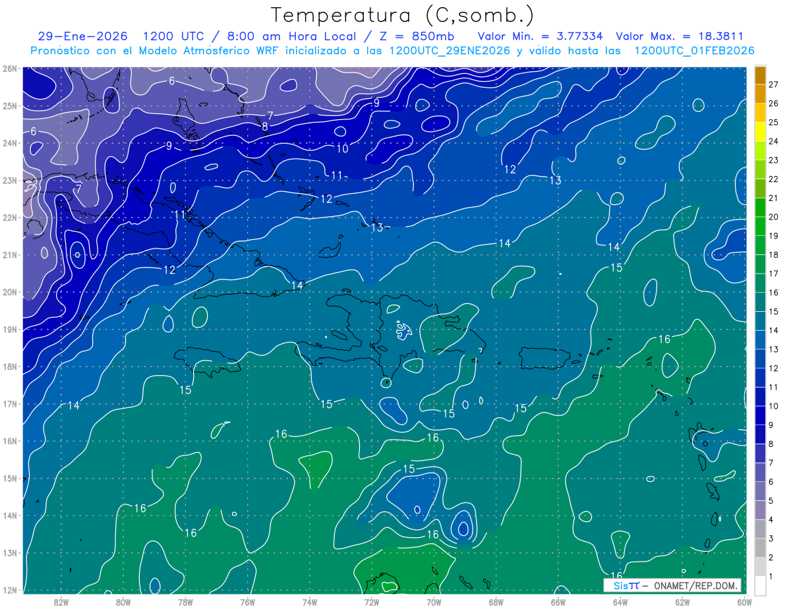Click the '68W' longitude axis label
The height and width of the screenshot is (611, 791).
(496, 602)
